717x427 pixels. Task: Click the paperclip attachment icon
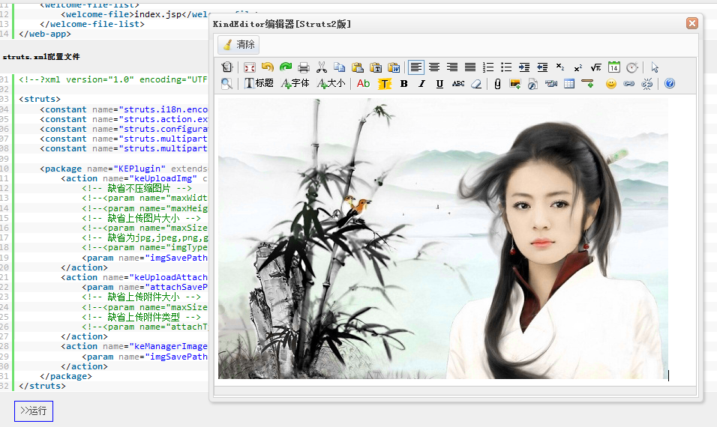(x=497, y=84)
